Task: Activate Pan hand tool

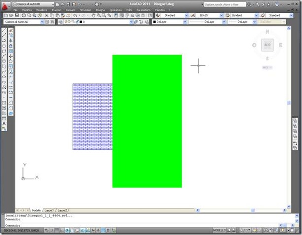Action: coord(93,15)
